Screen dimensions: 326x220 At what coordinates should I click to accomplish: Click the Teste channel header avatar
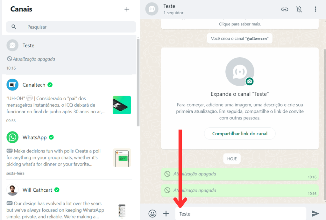[152, 9]
